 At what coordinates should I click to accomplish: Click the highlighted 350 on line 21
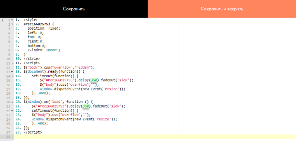(86, 106)
